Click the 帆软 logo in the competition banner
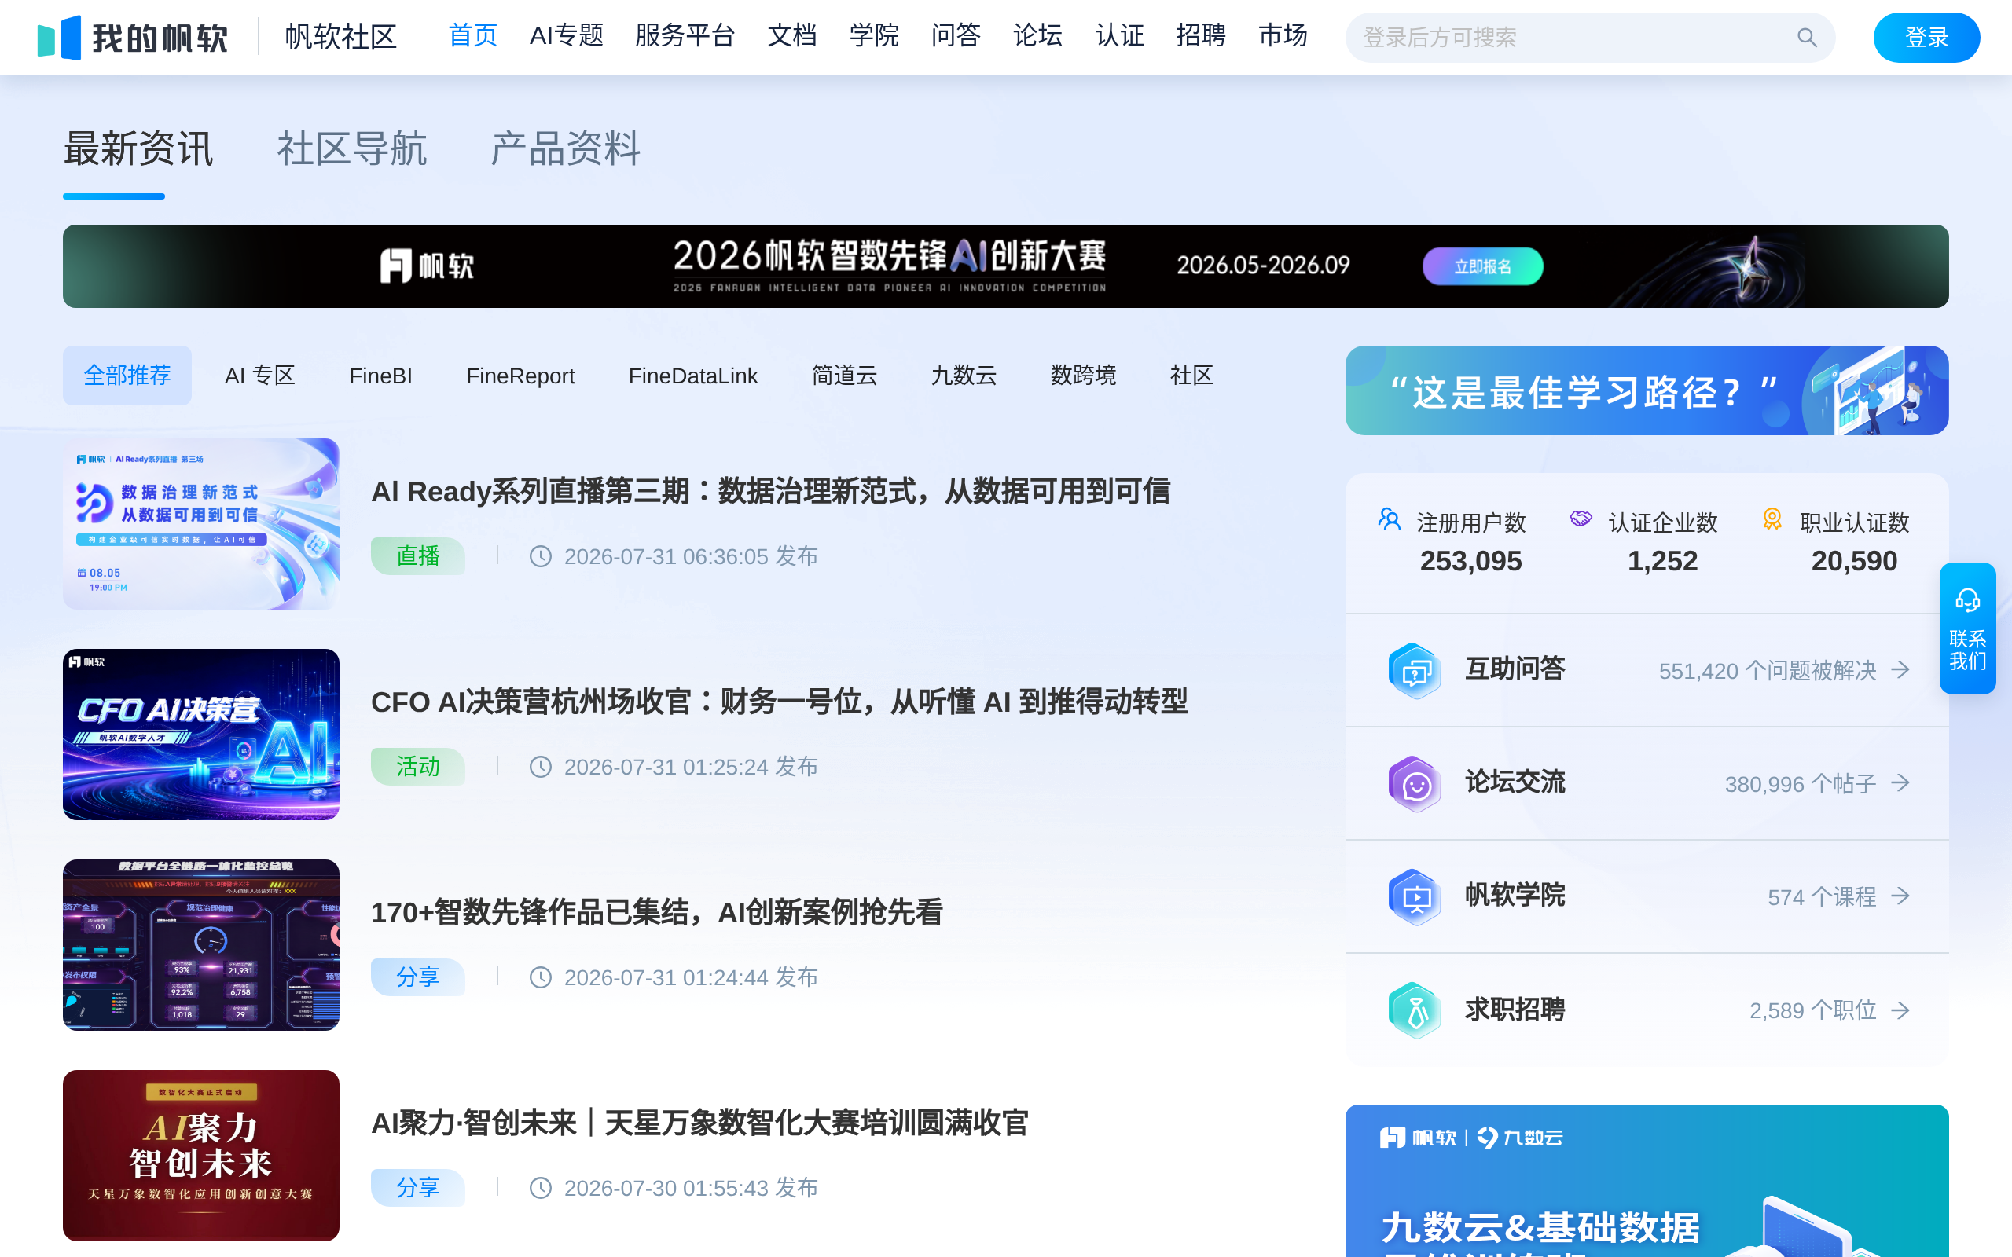 tap(428, 266)
